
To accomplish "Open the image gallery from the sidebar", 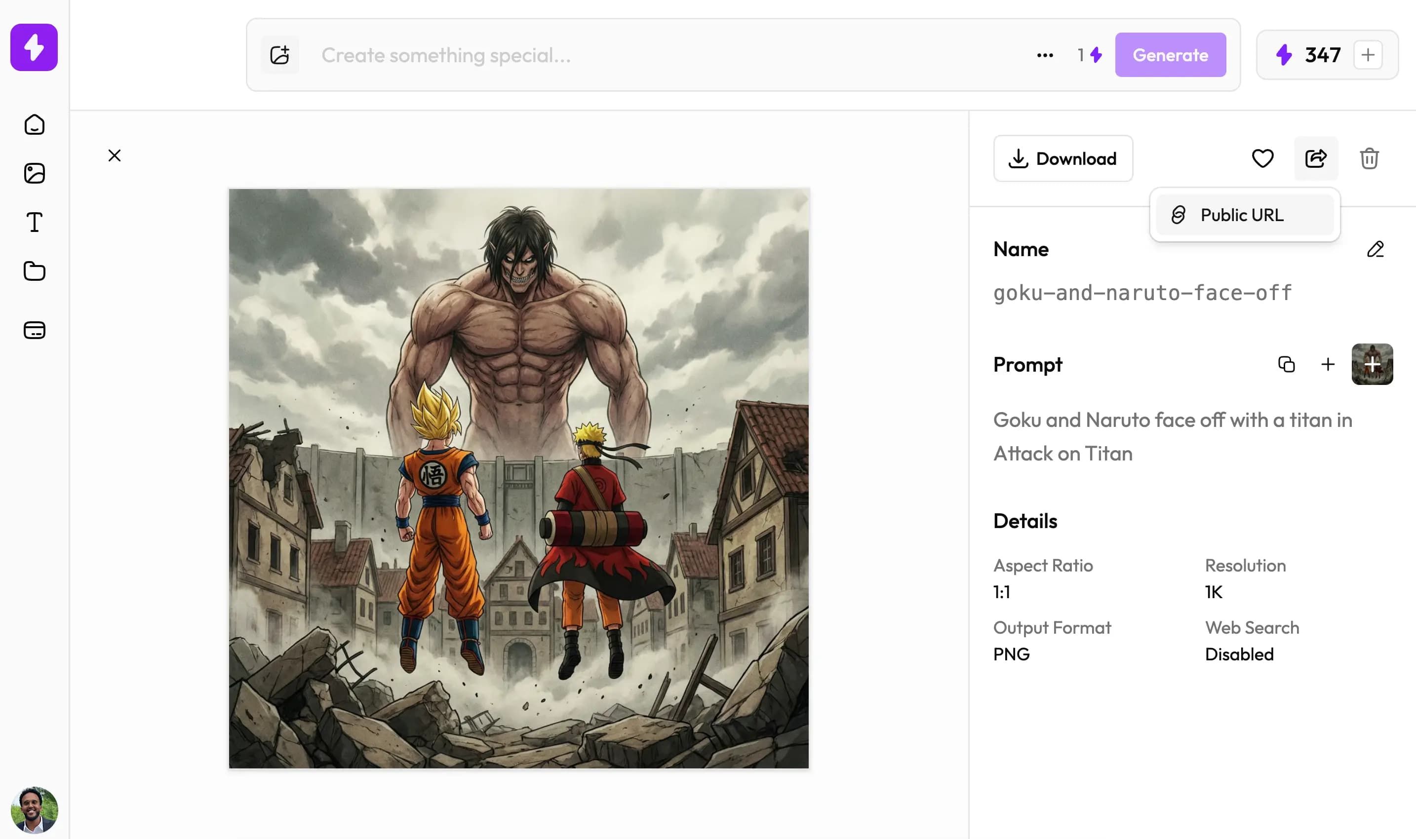I will pyautogui.click(x=34, y=174).
